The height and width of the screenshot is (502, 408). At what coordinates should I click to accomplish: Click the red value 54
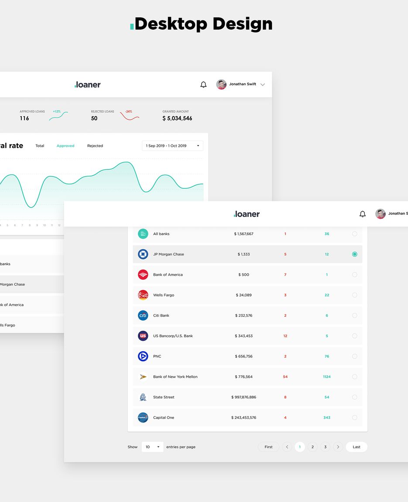(x=285, y=377)
